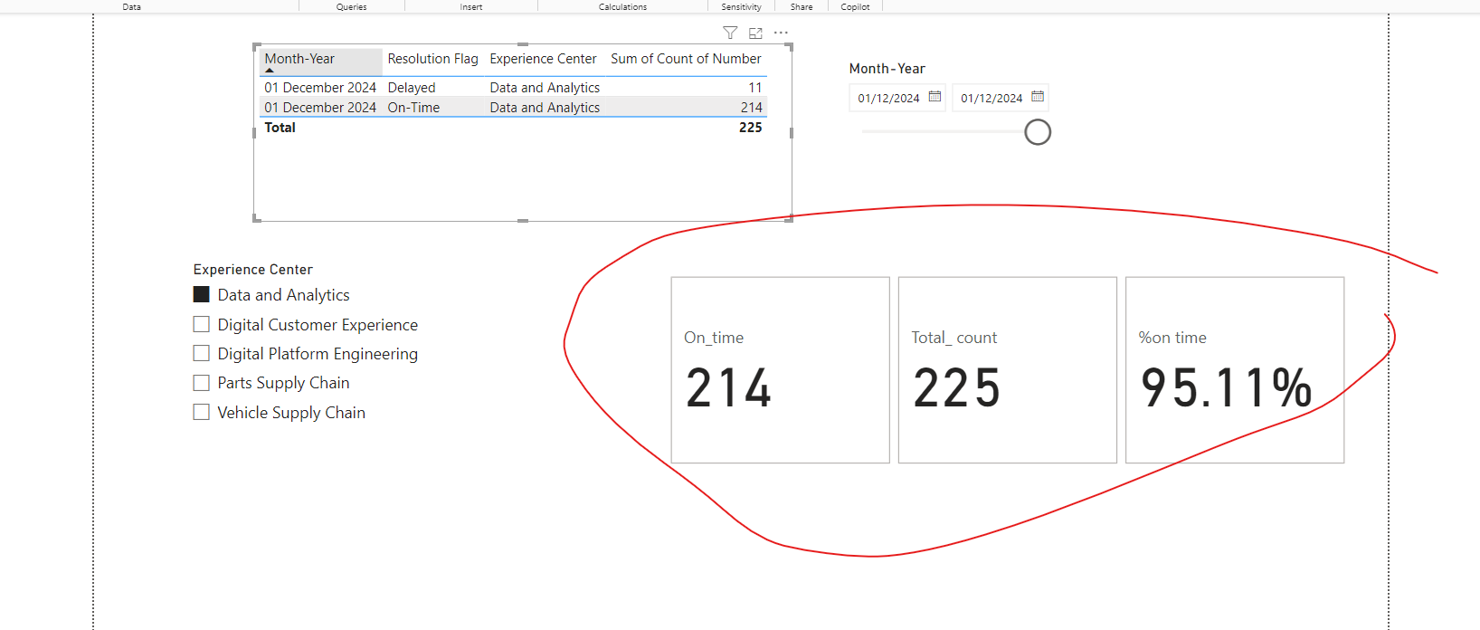Click Data and Analytics in Delayed row

[x=545, y=88]
